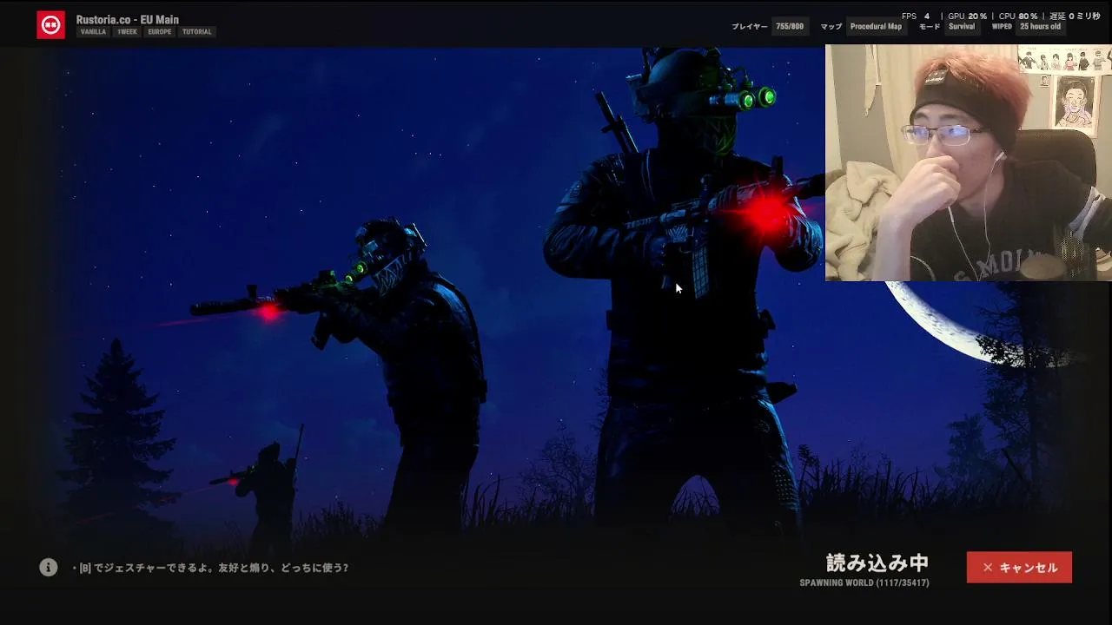This screenshot has width=1112, height=625.
Task: Click the FPS counter readout
Action: click(916, 16)
